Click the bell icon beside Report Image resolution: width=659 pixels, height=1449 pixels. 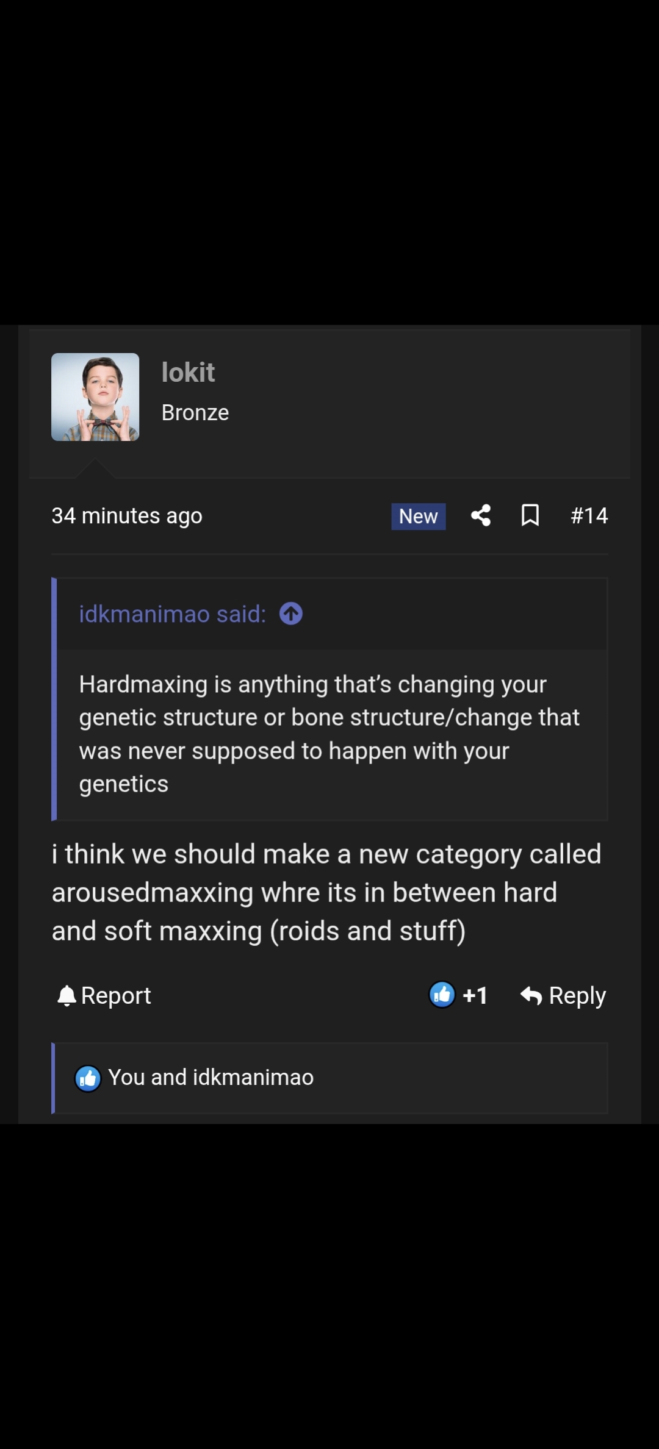point(67,996)
